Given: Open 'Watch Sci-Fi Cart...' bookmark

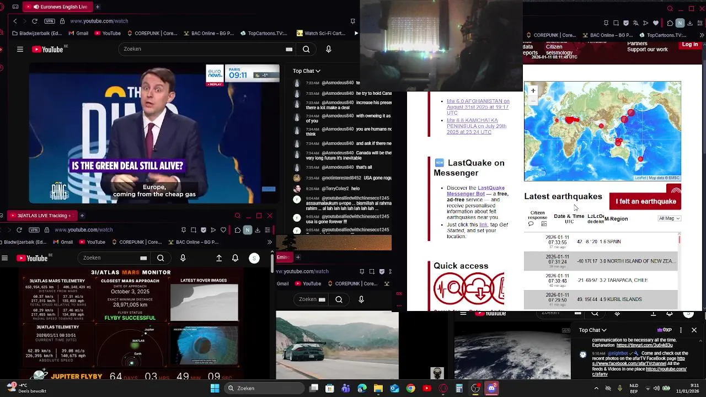Looking at the screenshot, I should 321,33.
